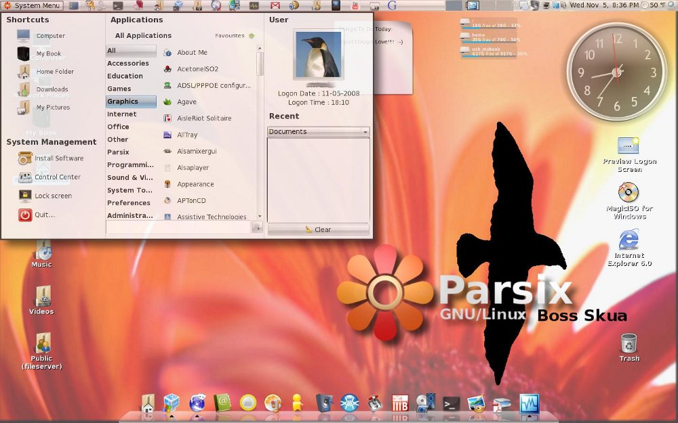Open the home folder icon in bottom dock
Image resolution: width=678 pixels, height=423 pixels.
(148, 403)
